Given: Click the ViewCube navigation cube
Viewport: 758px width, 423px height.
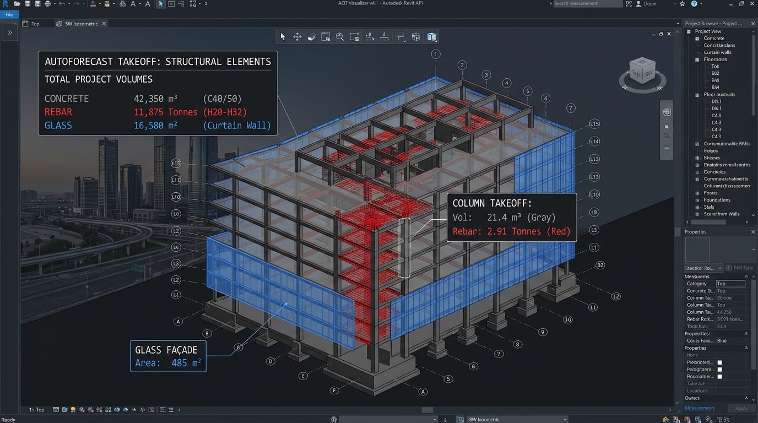Looking at the screenshot, I should point(642,72).
